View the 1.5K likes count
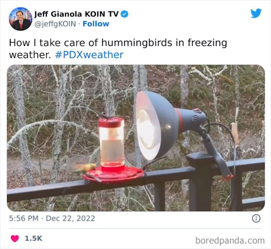The image size is (271, 249). coord(34,238)
